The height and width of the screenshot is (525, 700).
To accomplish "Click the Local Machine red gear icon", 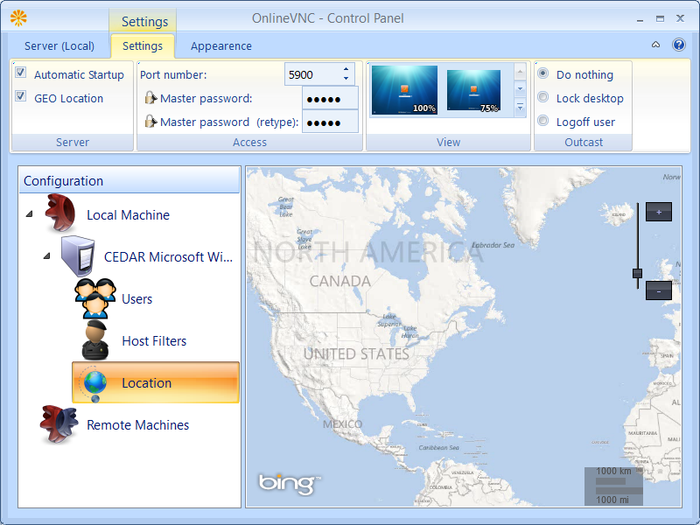I will pyautogui.click(x=60, y=213).
